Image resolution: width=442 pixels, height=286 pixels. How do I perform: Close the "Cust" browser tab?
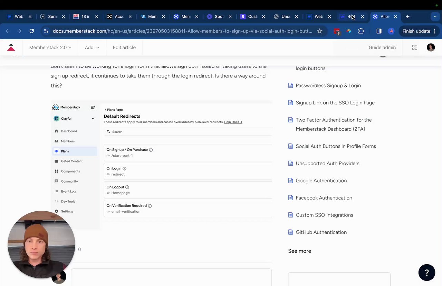click(263, 17)
